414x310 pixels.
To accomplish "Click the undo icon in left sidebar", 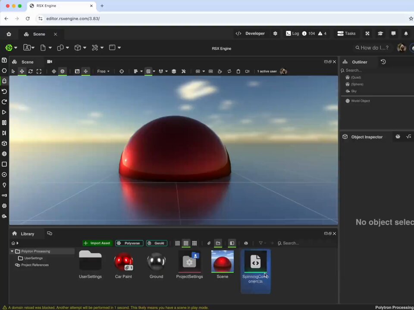I will (4, 91).
